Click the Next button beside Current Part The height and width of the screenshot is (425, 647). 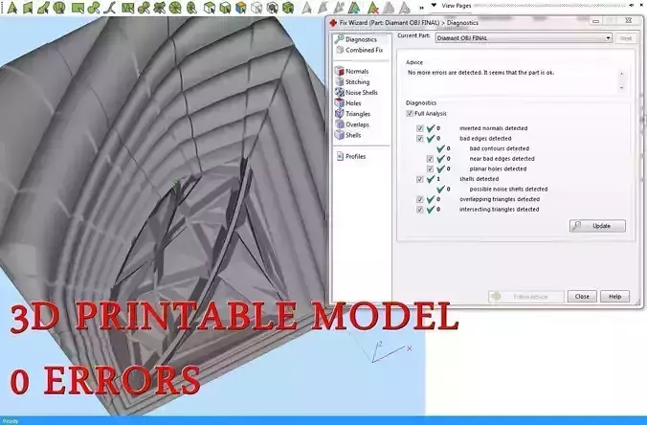click(626, 38)
